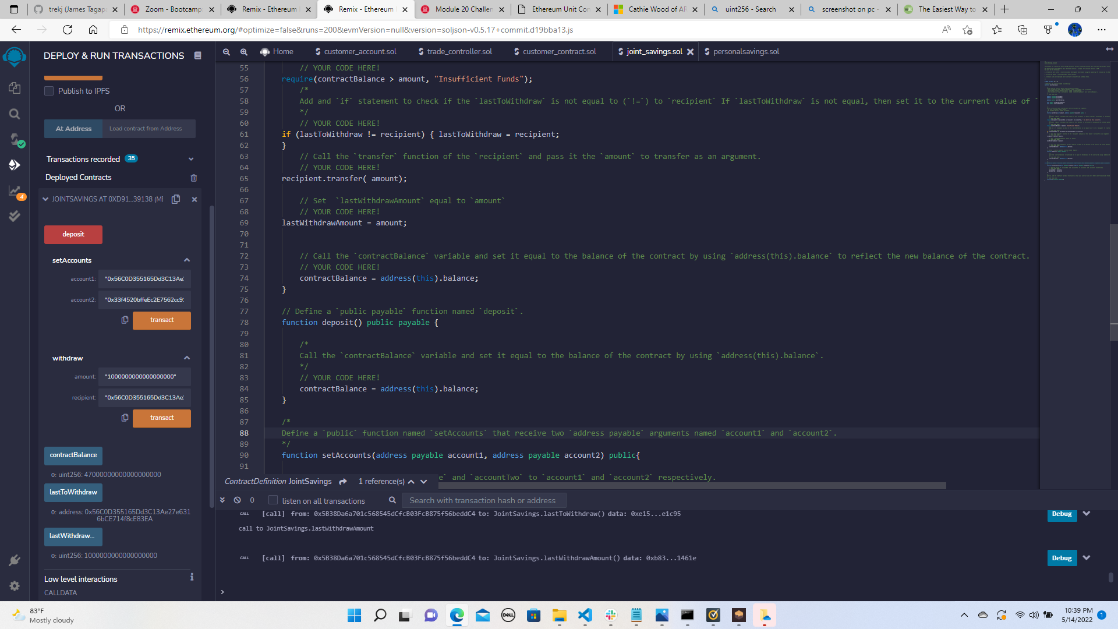Image resolution: width=1118 pixels, height=629 pixels.
Task: Open the Search in files sidebar icon
Action: tap(15, 114)
